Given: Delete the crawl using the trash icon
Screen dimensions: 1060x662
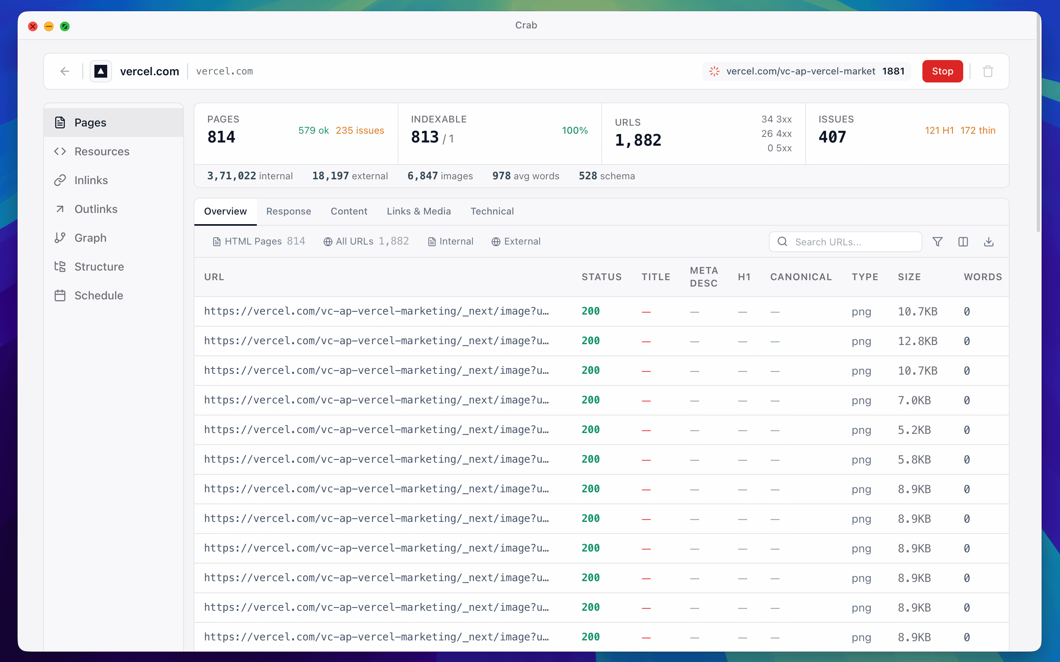Looking at the screenshot, I should click(x=988, y=71).
